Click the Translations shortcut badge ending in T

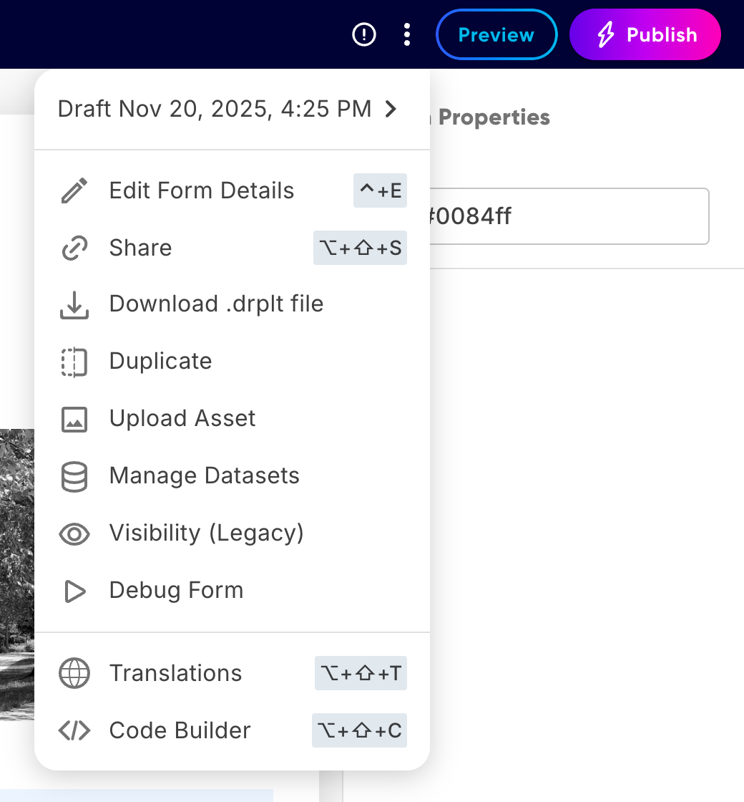tap(361, 673)
